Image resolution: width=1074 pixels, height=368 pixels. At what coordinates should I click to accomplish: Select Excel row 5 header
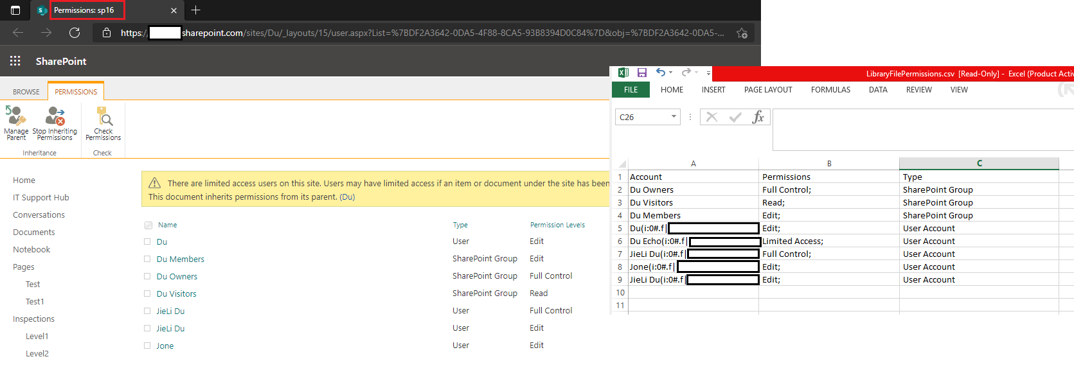click(x=620, y=229)
